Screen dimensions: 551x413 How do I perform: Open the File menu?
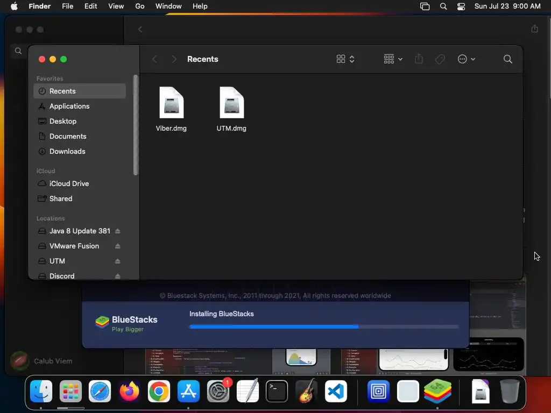click(x=67, y=6)
